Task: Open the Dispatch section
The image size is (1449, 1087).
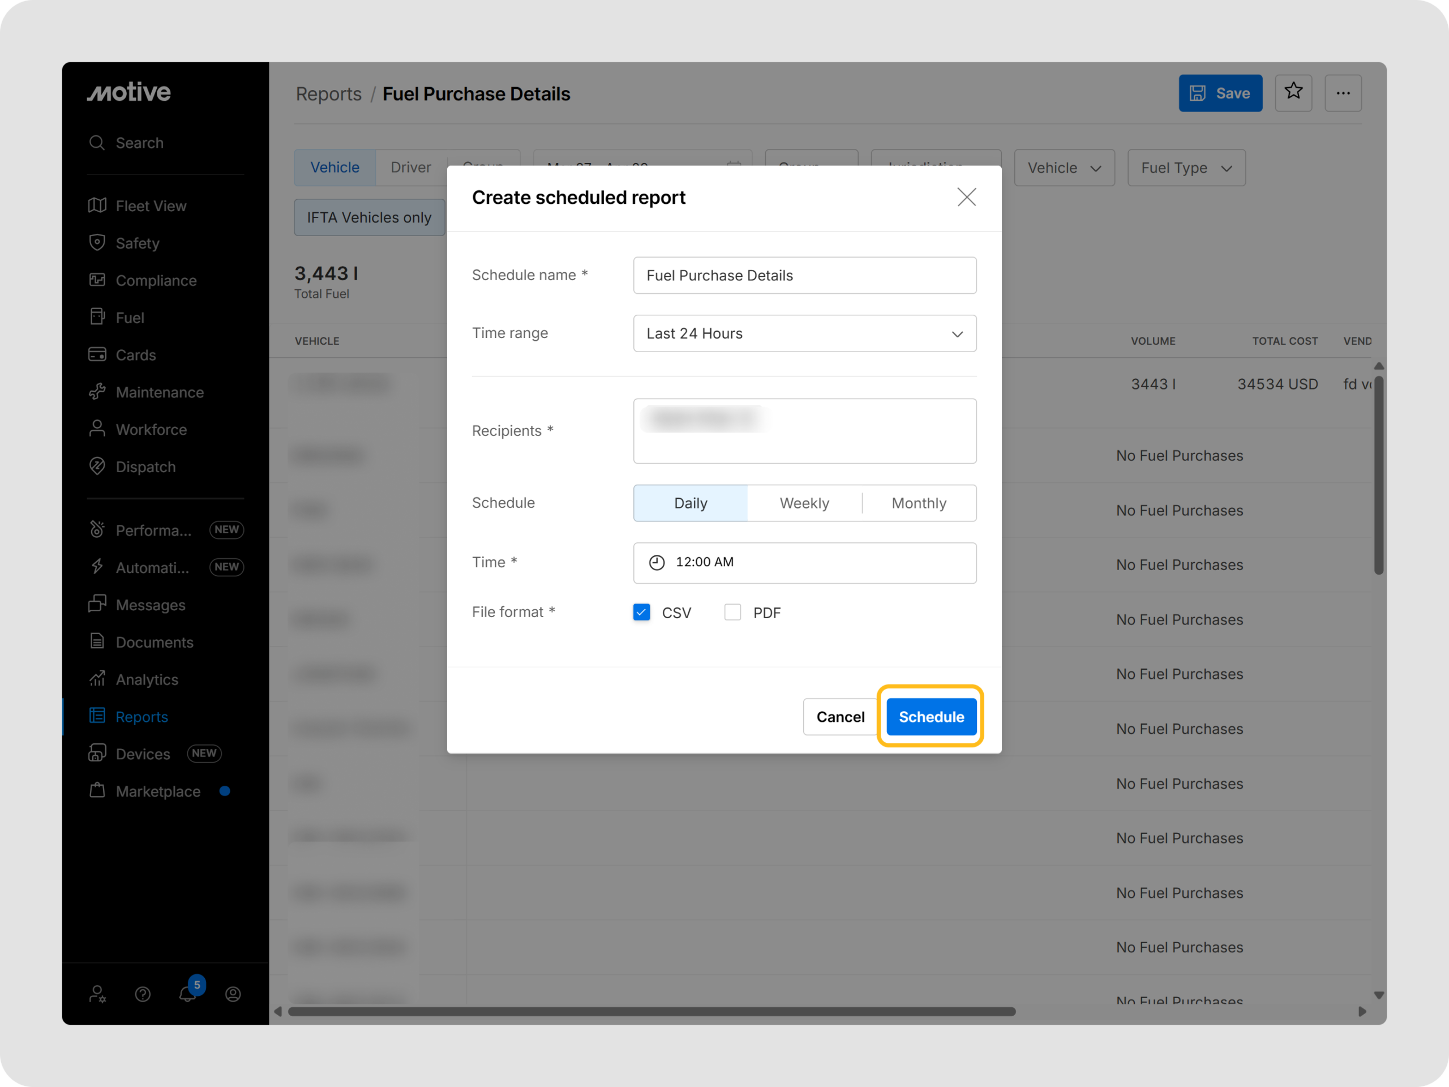Action: point(145,467)
